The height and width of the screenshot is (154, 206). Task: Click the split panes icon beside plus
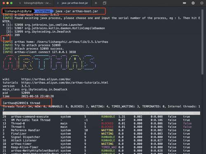105,3
